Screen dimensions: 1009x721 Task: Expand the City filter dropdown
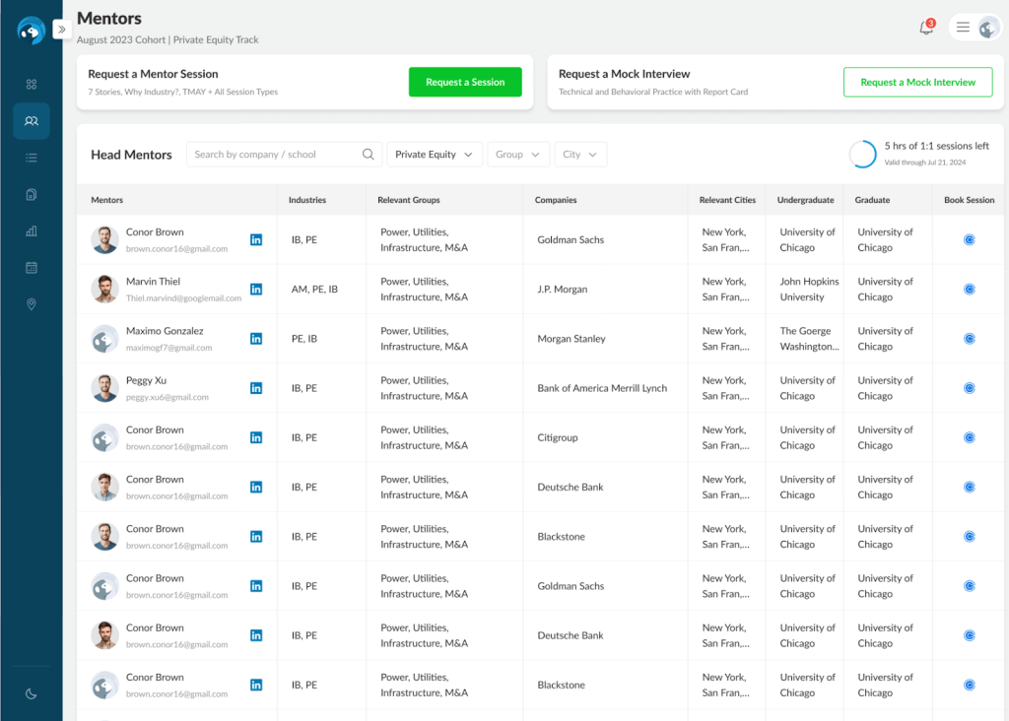580,155
